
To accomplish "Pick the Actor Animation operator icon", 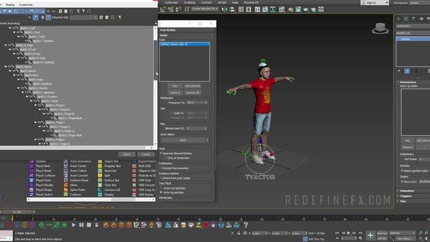I will [x=66, y=161].
